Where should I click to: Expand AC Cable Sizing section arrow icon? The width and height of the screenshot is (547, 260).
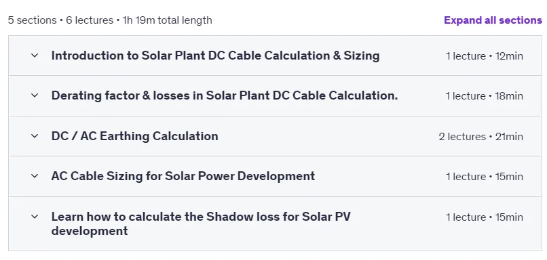(35, 176)
